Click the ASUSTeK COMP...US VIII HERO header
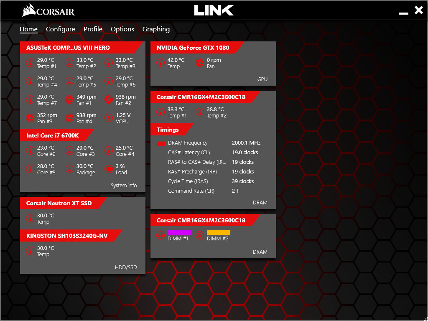 tap(82, 48)
